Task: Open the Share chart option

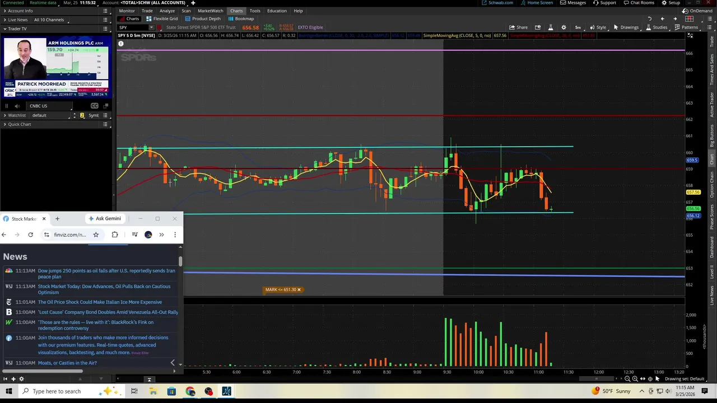Action: tap(518, 27)
